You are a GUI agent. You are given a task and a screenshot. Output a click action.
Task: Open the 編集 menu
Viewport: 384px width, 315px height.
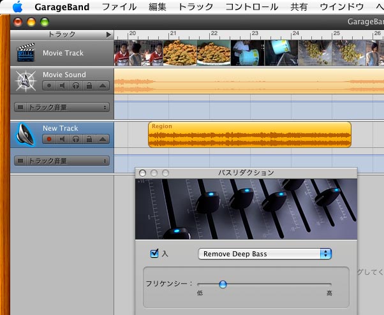pos(158,7)
